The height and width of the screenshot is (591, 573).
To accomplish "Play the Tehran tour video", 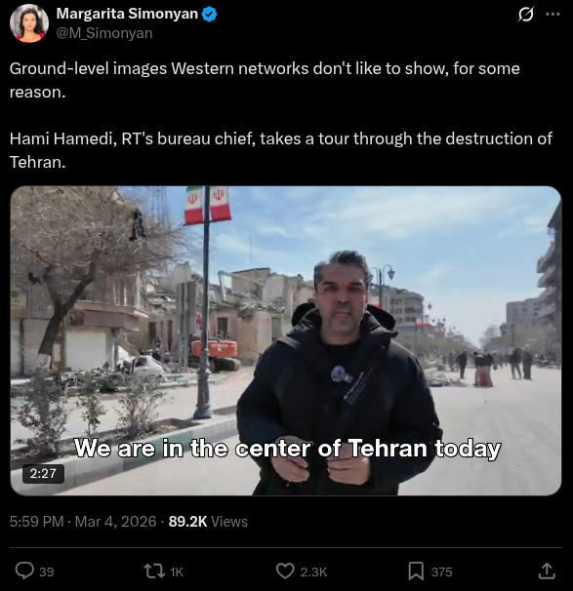I will coord(286,340).
